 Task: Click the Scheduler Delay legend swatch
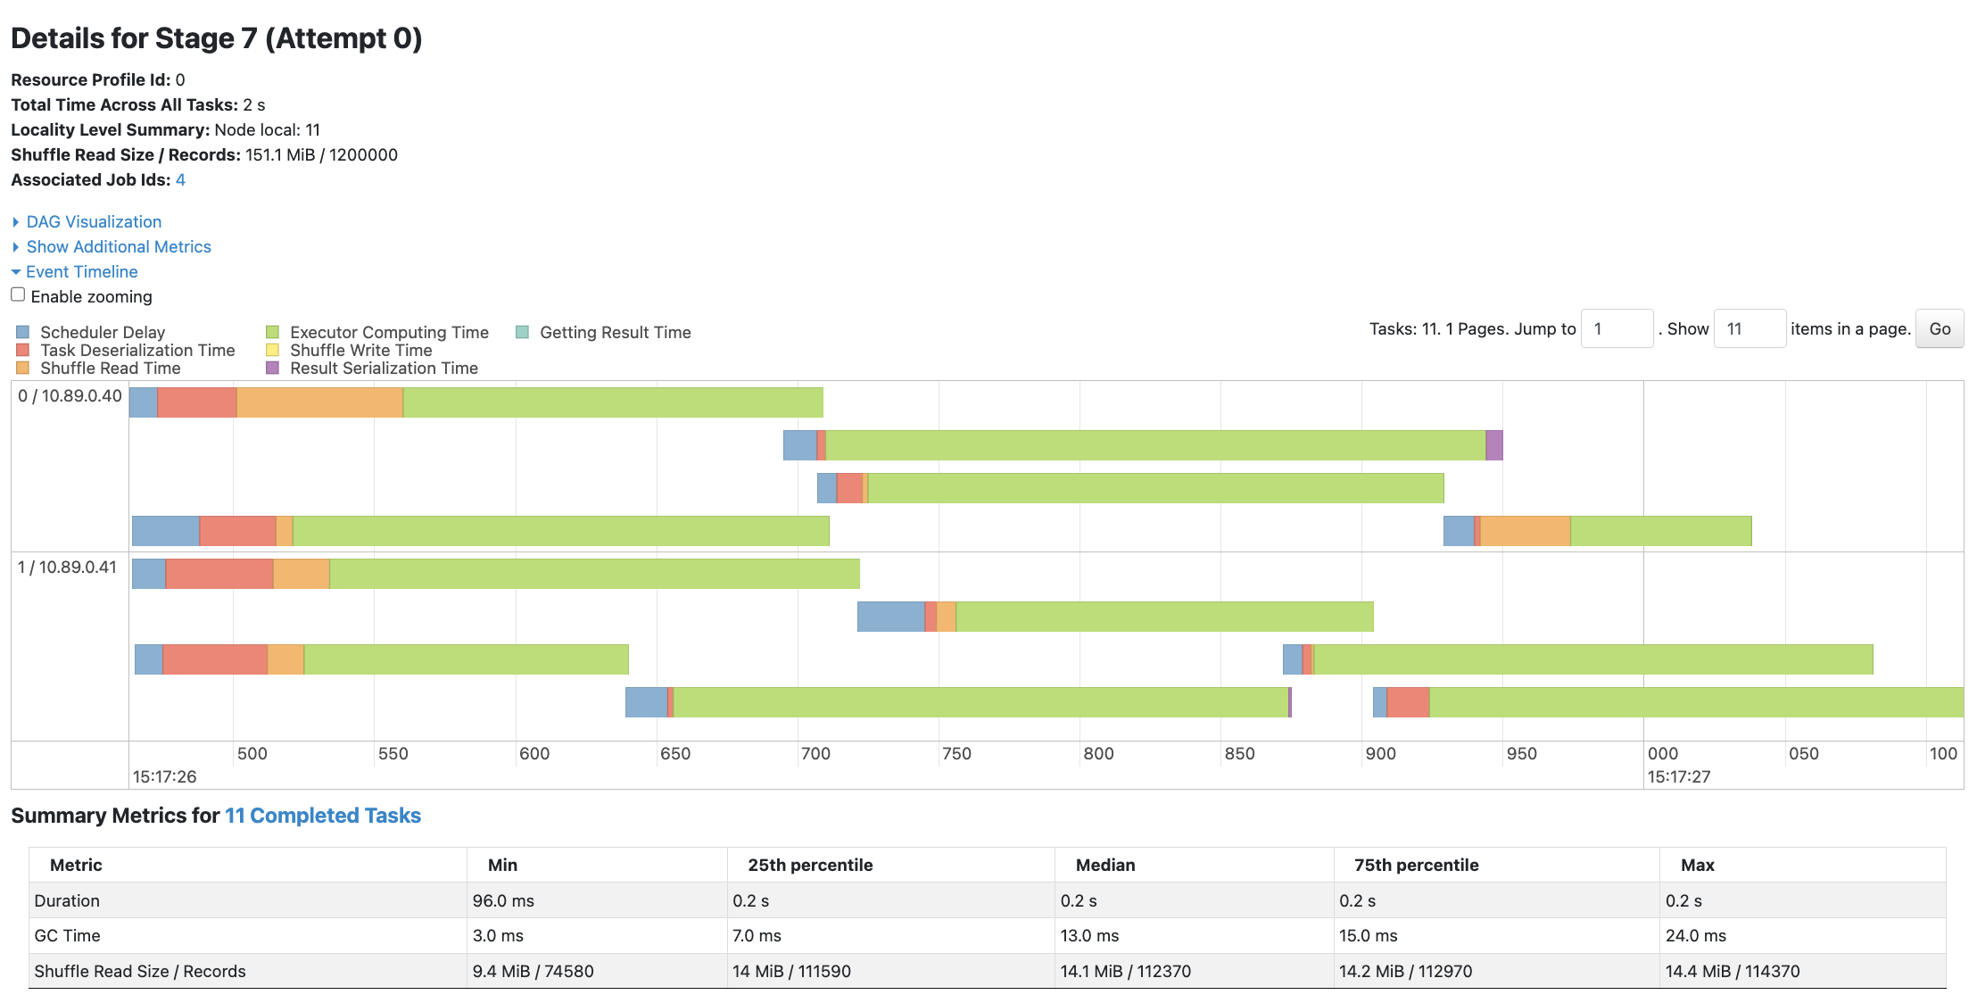point(23,332)
